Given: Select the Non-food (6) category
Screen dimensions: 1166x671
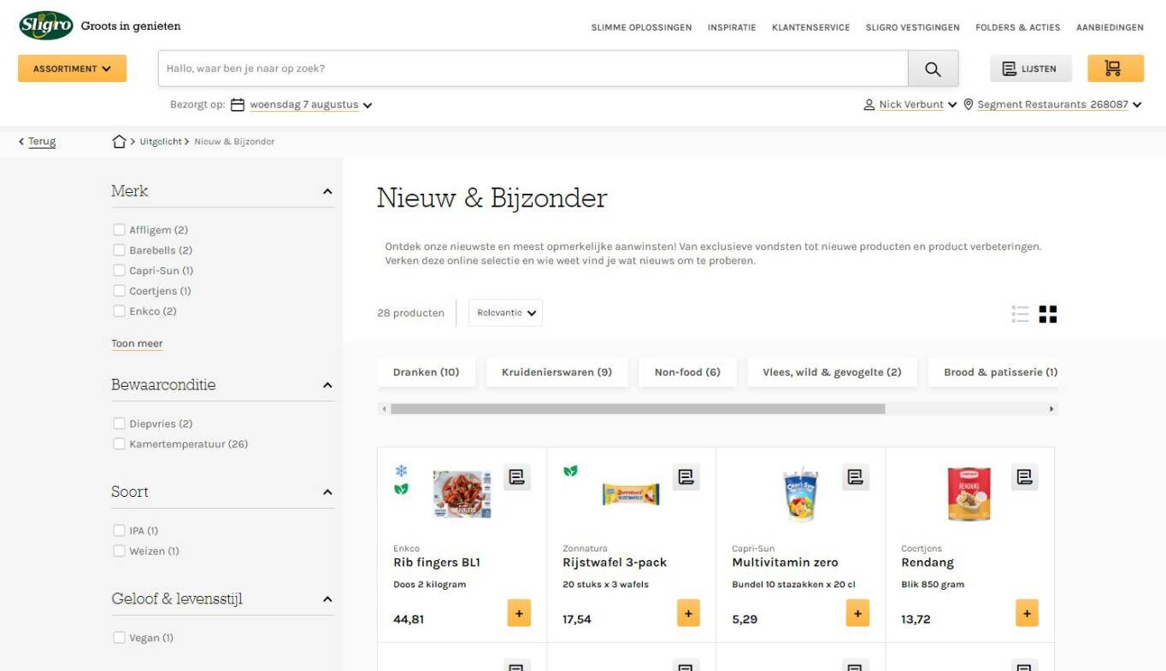Looking at the screenshot, I should pos(687,372).
